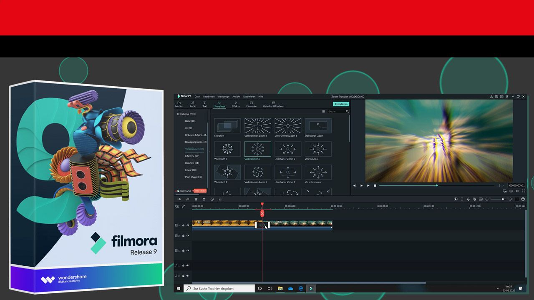This screenshot has height=300, width=534.
Task: Open the Werkzeuge menu
Action: pyautogui.click(x=223, y=97)
